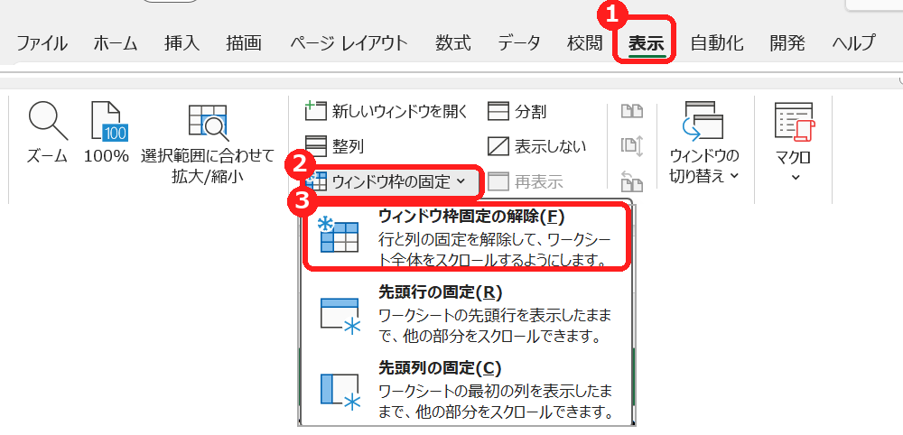Select the 表示 tab
This screenshot has height=435, width=903.
(647, 43)
